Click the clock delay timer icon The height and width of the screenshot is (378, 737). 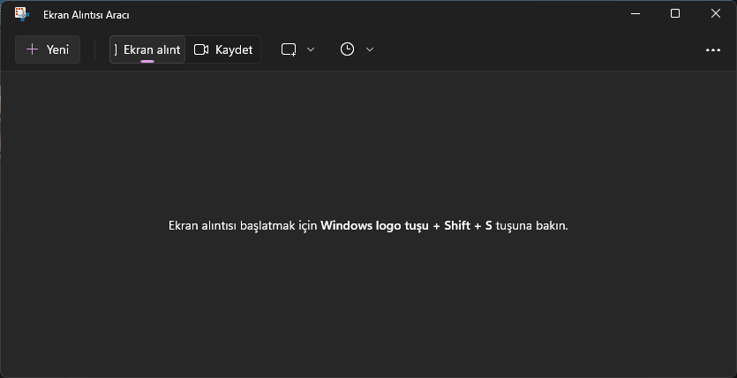pos(348,49)
